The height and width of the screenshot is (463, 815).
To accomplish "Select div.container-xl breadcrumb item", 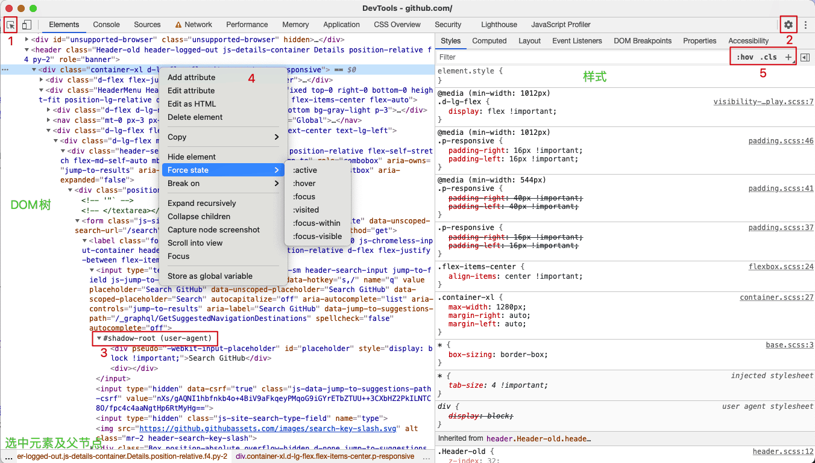I will pyautogui.click(x=325, y=456).
